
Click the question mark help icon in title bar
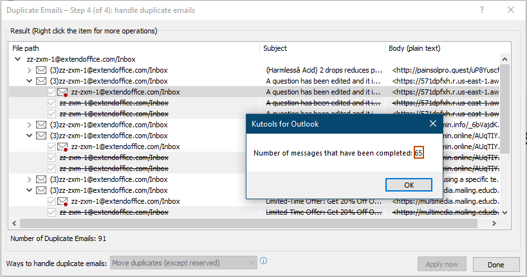482,10
